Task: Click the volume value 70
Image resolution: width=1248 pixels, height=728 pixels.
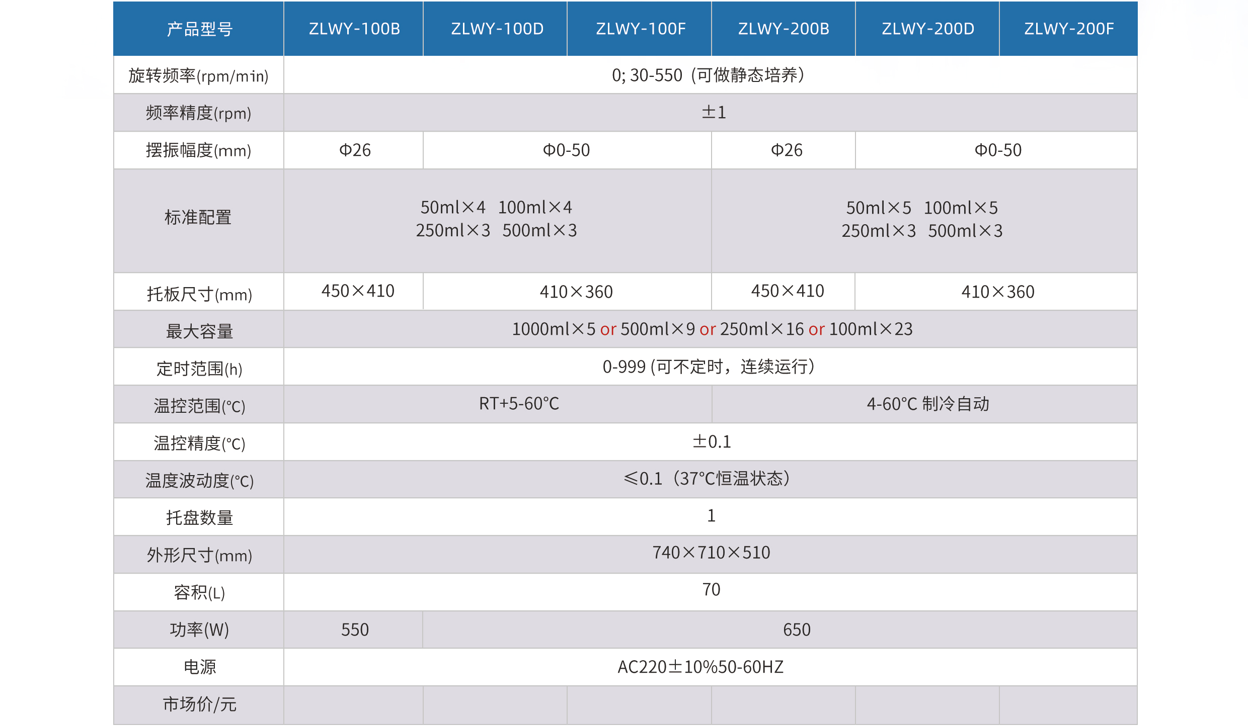Action: tap(711, 590)
